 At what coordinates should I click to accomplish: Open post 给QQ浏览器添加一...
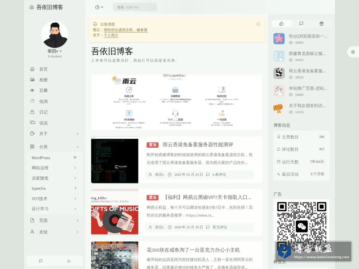pyautogui.click(x=308, y=36)
